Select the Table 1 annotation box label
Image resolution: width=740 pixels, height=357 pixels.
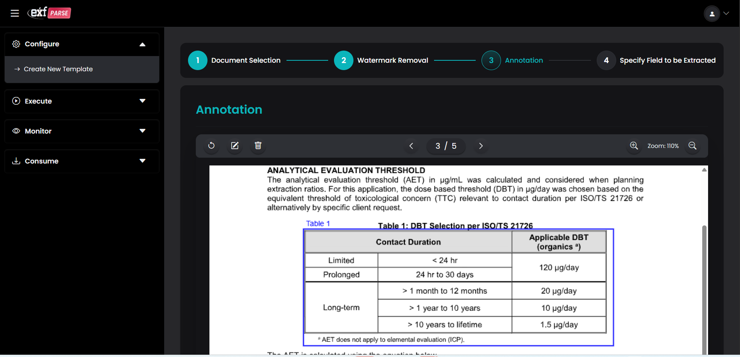click(318, 223)
